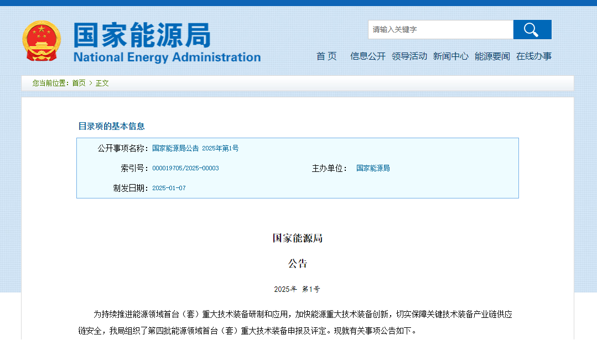Open the 首页 navigation menu item
597x340 pixels.
click(x=326, y=56)
